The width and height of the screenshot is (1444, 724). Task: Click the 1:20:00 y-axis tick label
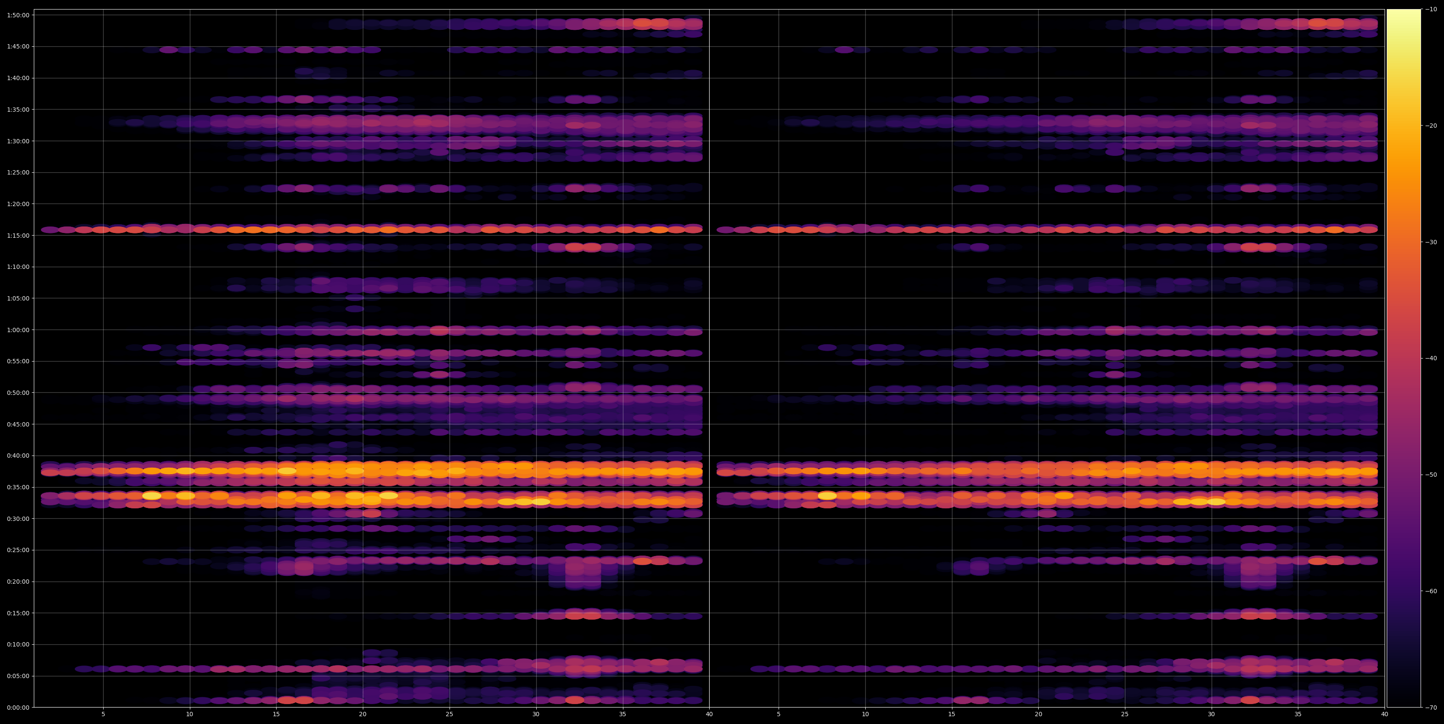18,204
